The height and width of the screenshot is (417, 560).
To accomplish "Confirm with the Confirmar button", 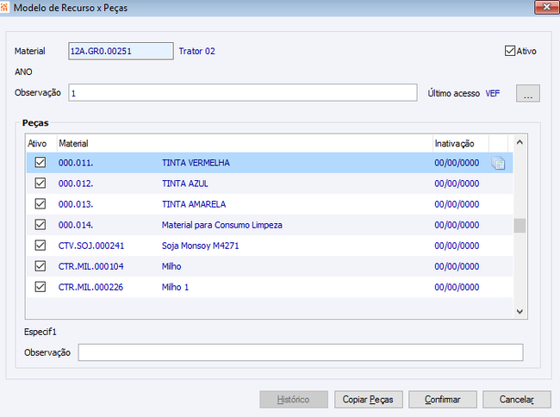I will [x=443, y=400].
